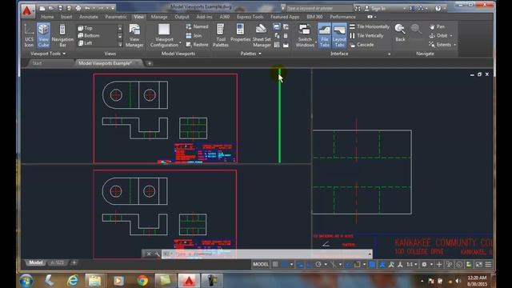Click the Switch Windows button
The width and height of the screenshot is (512, 288).
pyautogui.click(x=305, y=35)
